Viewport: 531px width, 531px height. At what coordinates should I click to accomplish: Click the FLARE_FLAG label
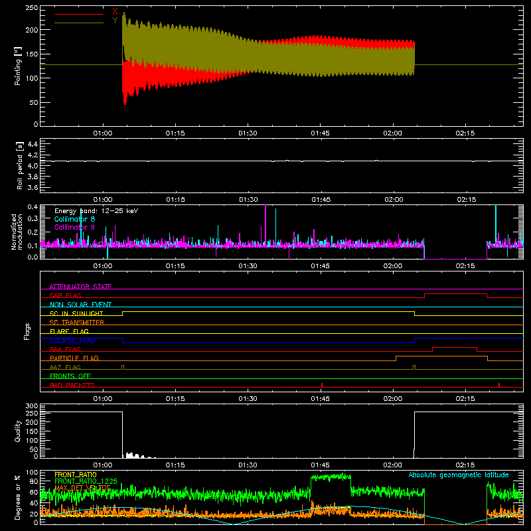pyautogui.click(x=69, y=331)
